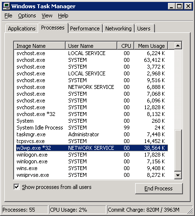Click the scrollbar up arrow
The width and height of the screenshot is (195, 216).
pos(178,45)
